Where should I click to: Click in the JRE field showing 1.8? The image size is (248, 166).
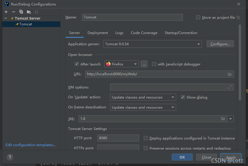153,119
